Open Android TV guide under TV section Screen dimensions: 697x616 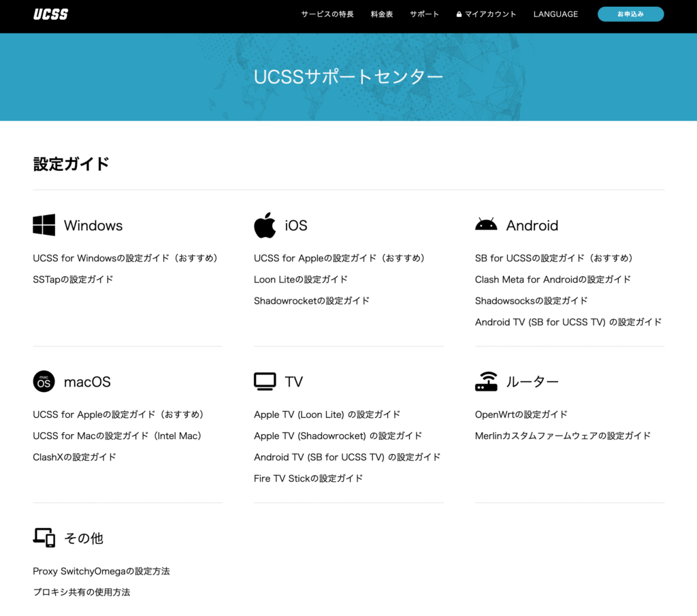coord(347,457)
